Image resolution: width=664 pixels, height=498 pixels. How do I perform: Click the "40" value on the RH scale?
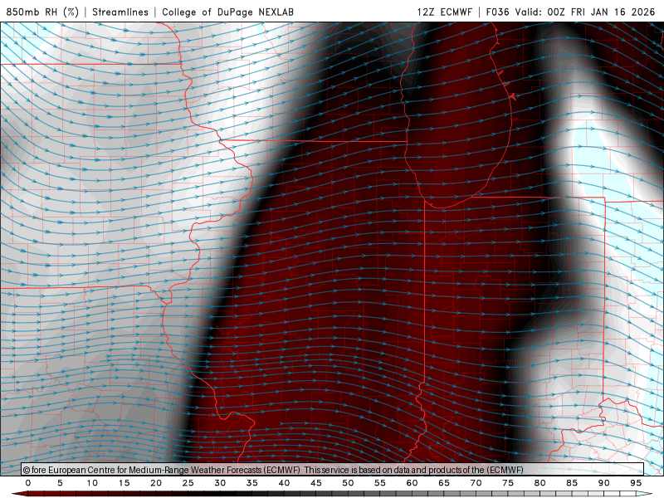click(284, 483)
